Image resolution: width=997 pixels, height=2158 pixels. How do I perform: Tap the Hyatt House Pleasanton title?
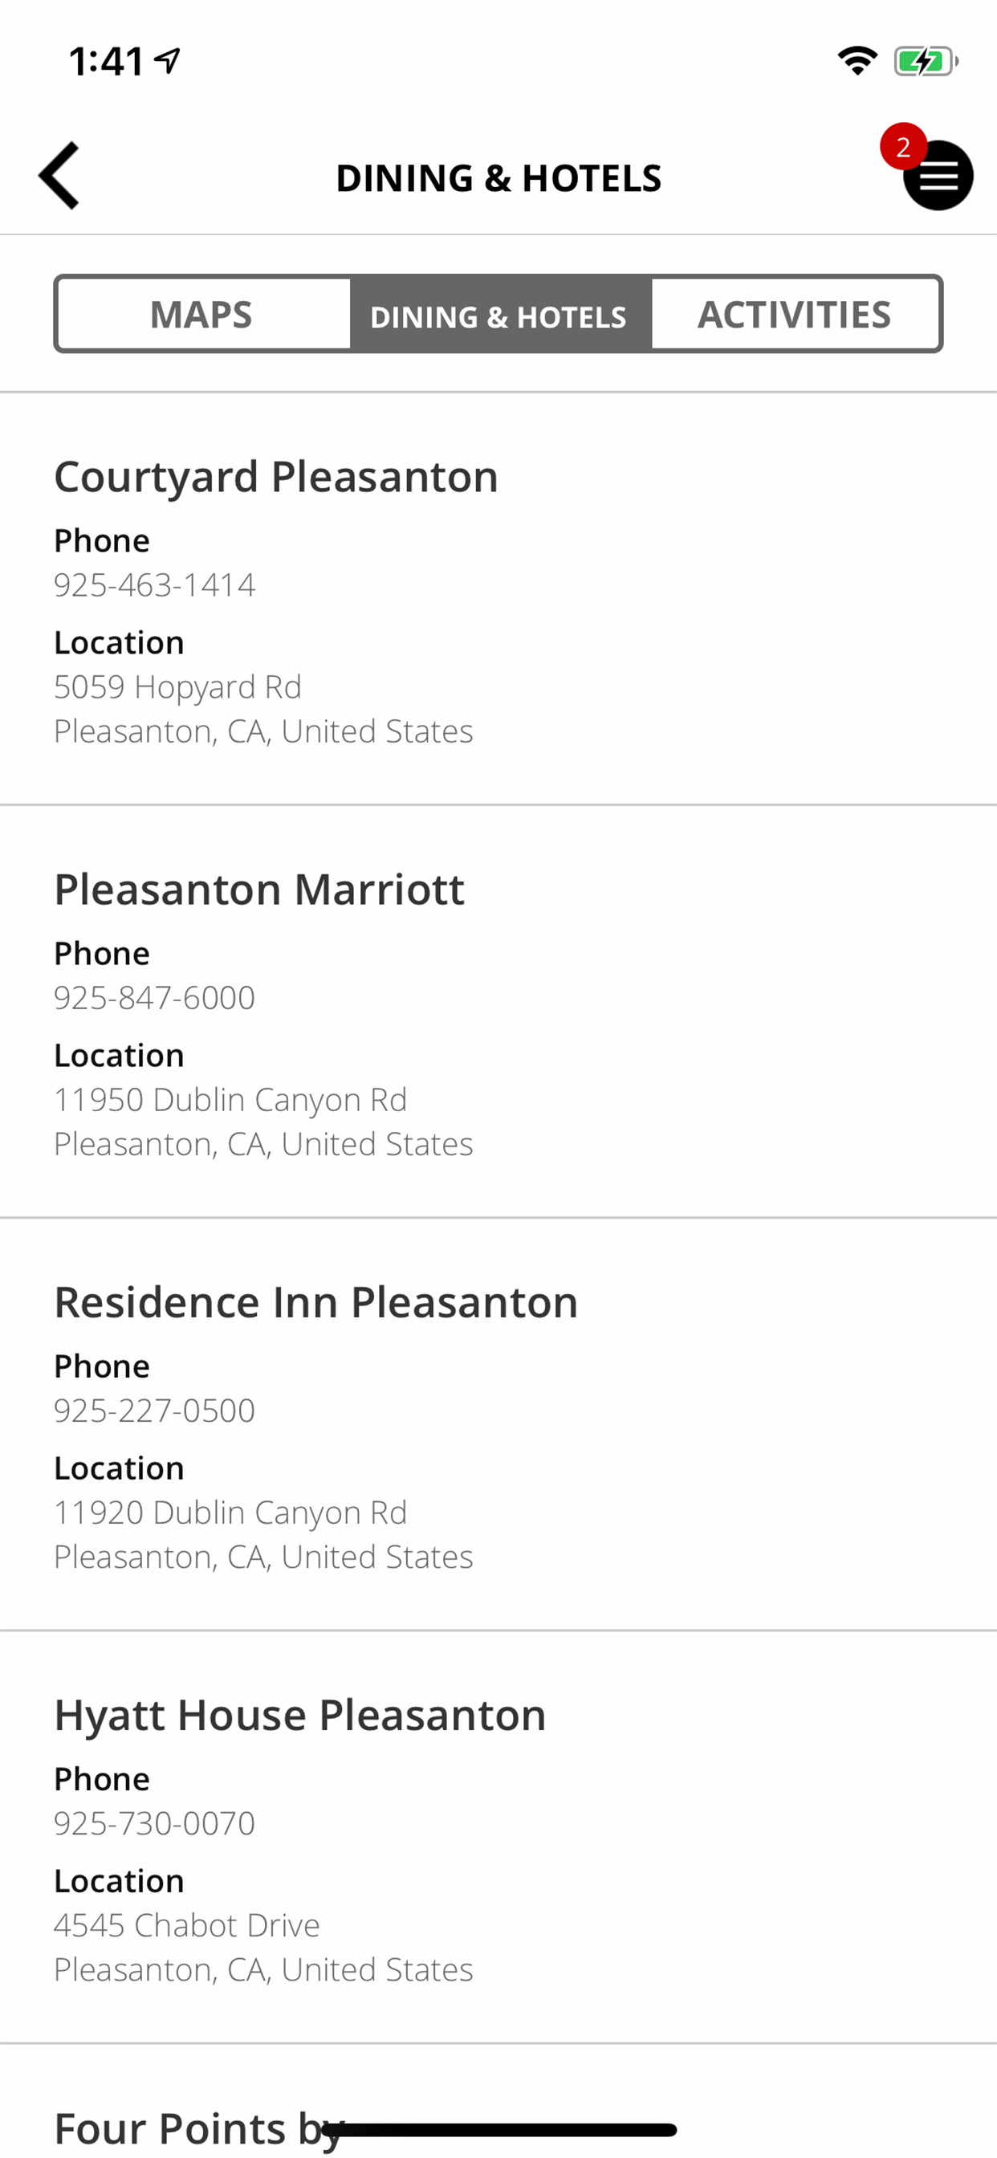[x=300, y=1716]
